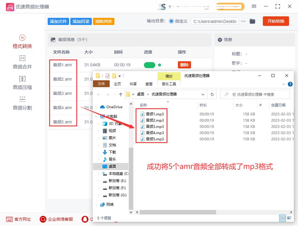The width and height of the screenshot is (298, 226).
Task: Open the Explorer address bar dropdown
Action: pos(203,94)
